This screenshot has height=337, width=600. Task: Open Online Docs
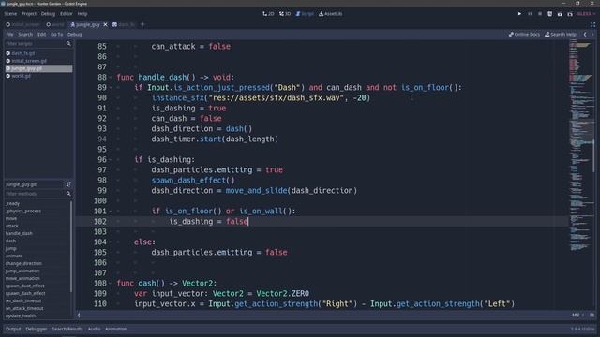coord(524,35)
